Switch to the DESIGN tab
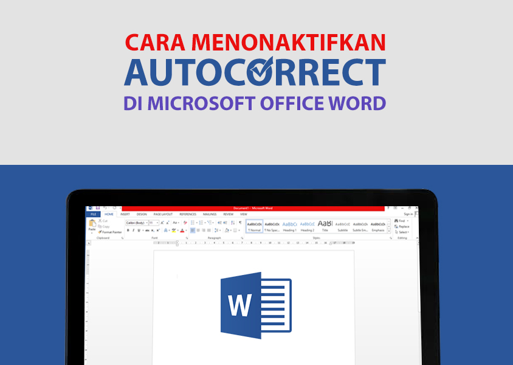 (x=142, y=214)
